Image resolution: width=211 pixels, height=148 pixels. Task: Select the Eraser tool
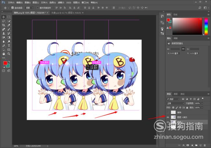[x=4, y=38]
